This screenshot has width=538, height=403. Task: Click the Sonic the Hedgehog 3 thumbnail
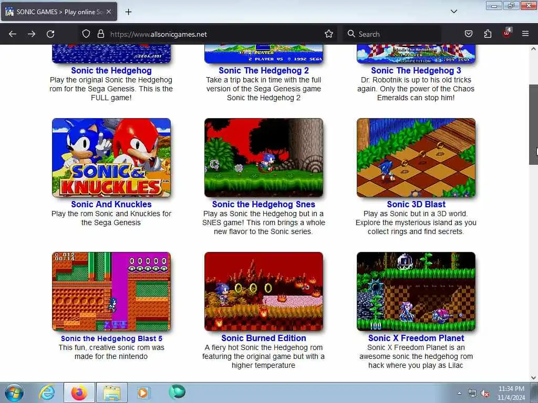tap(416, 54)
